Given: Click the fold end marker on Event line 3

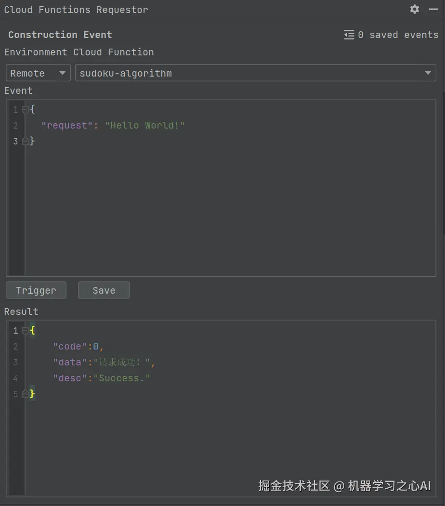Looking at the screenshot, I should click(x=26, y=141).
